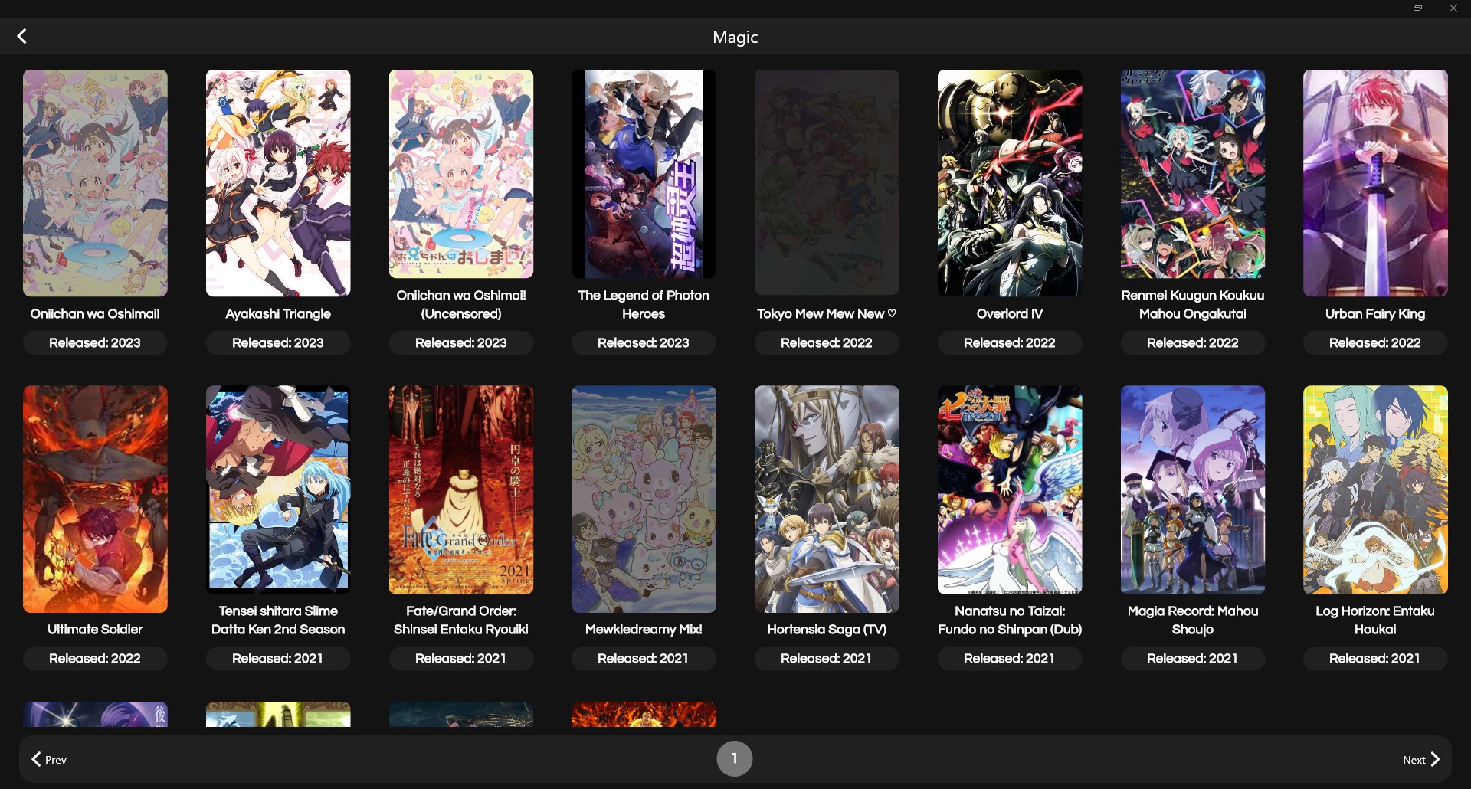Viewport: 1471px width, 789px height.
Task: Click Magia Record: Mahou Shoujo title
Action: 1193,620
